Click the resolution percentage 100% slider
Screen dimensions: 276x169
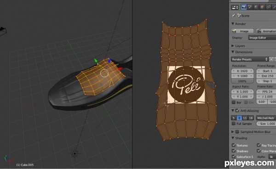[242, 81]
